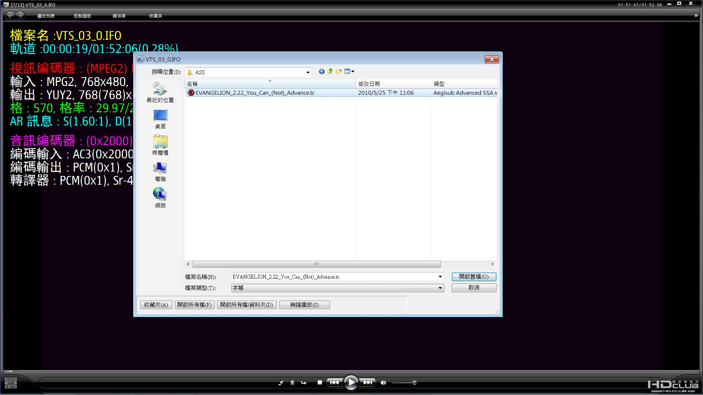Screen dimensions: 703x395
Task: Click the Play button
Action: (351, 383)
